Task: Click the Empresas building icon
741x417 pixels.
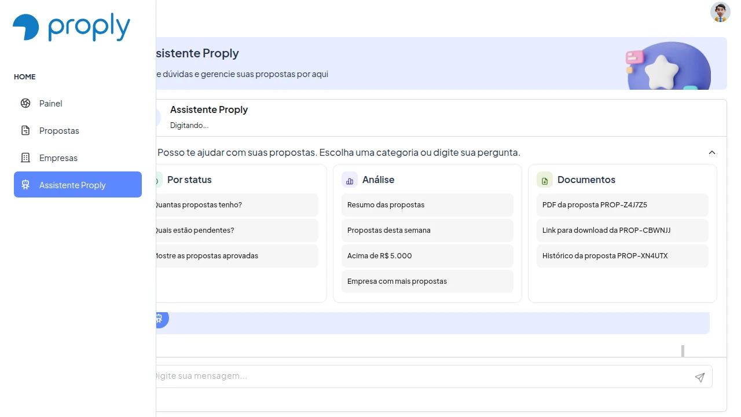Action: tap(25, 158)
